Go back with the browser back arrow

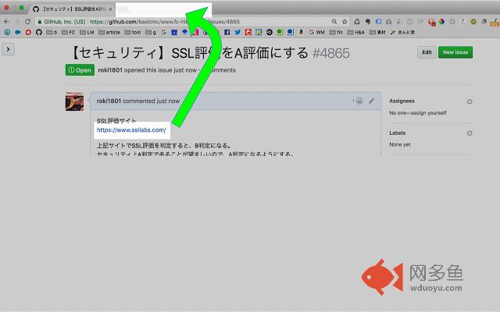pos(7,22)
